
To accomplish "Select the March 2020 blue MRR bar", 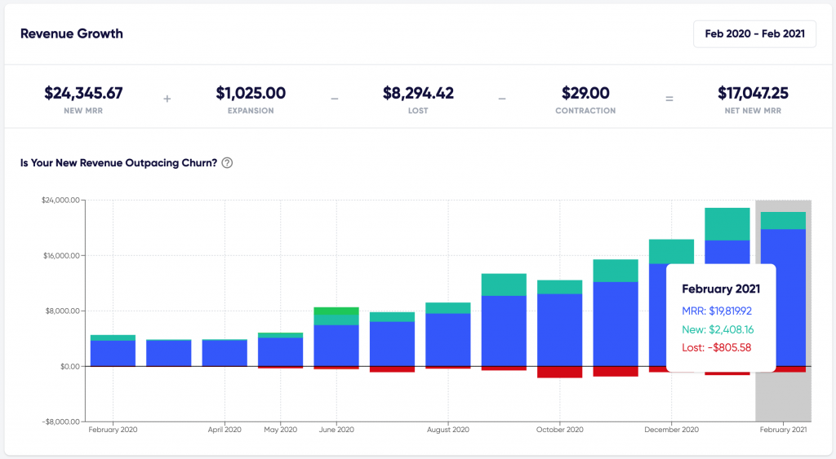I will pyautogui.click(x=169, y=354).
